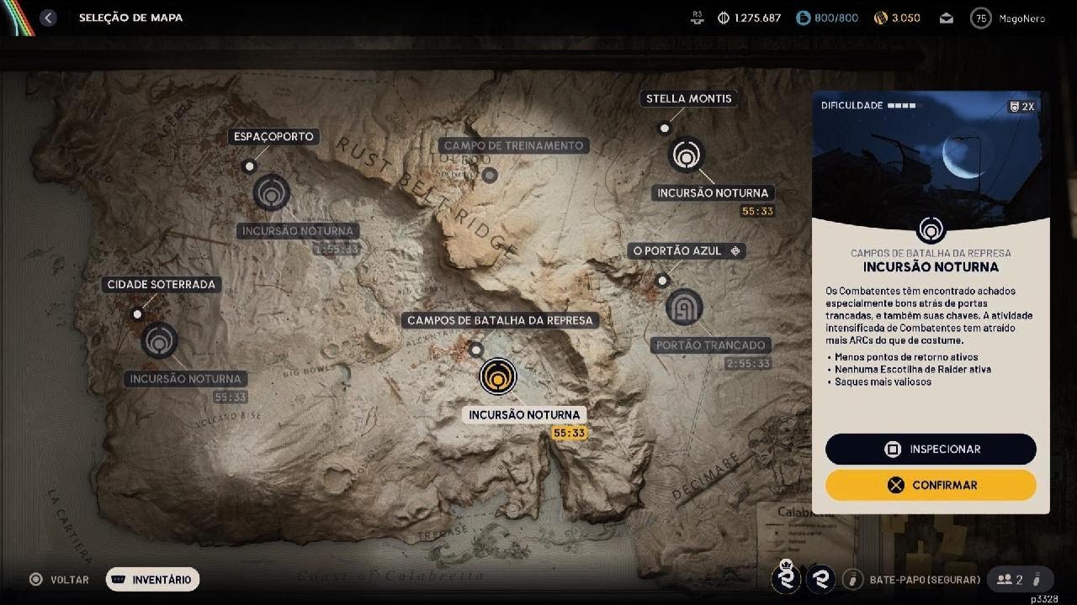
Task: Click the R3 indicator icon
Action: click(697, 17)
